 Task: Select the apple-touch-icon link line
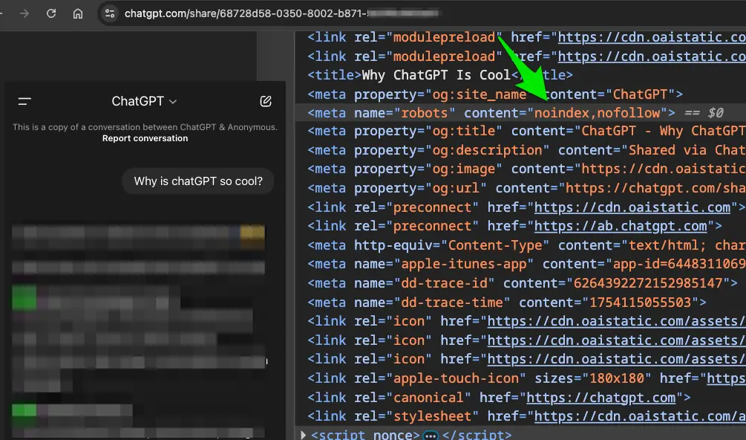(x=526, y=378)
